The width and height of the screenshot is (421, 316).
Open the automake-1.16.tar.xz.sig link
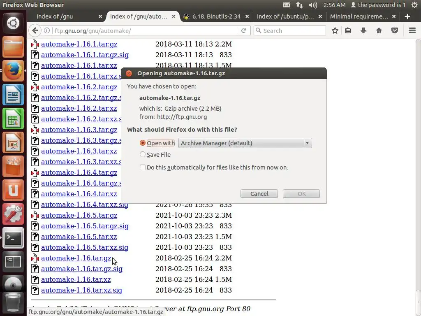pos(82,290)
